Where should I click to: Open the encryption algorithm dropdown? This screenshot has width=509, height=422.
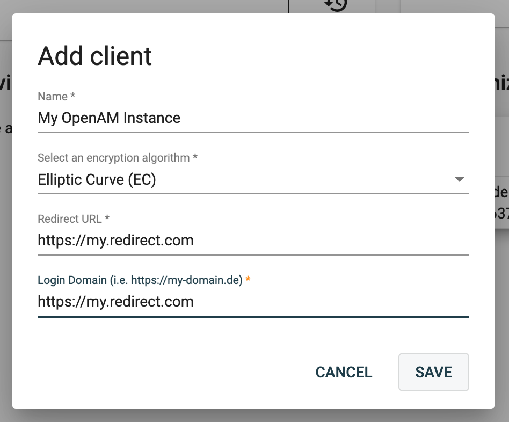click(253, 179)
